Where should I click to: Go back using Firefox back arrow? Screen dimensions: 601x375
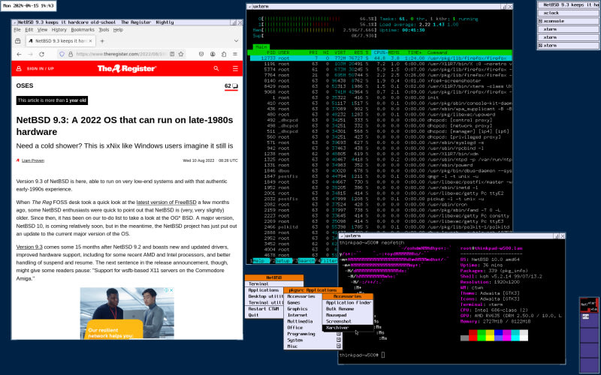click(20, 54)
